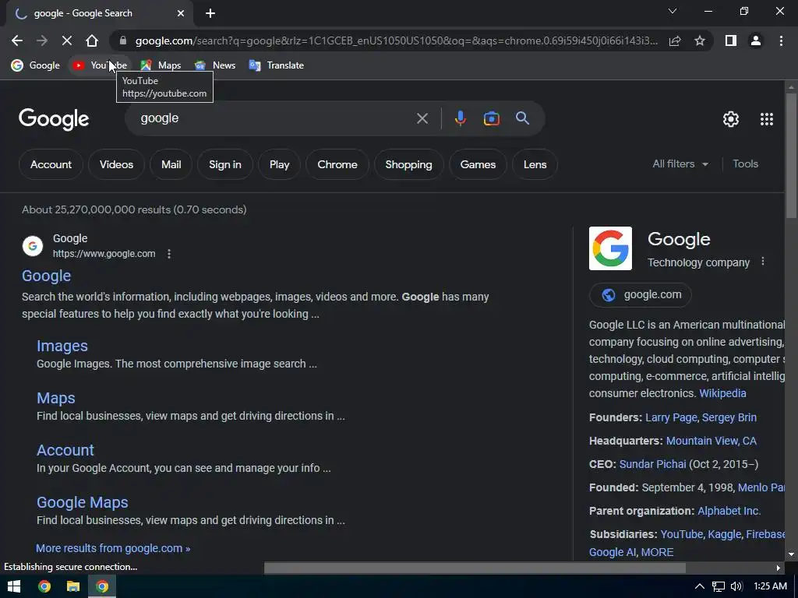Click More results from google.com
The width and height of the screenshot is (798, 598).
point(113,548)
